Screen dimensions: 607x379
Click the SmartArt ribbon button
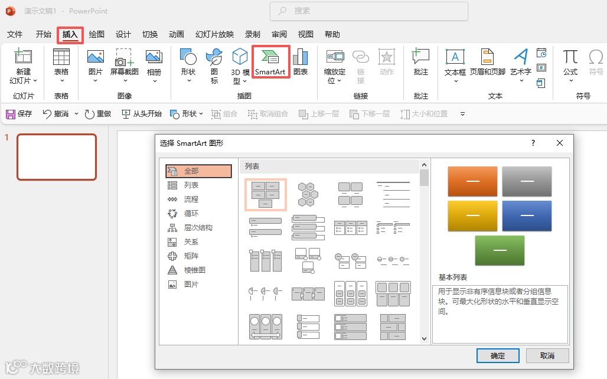(x=270, y=63)
